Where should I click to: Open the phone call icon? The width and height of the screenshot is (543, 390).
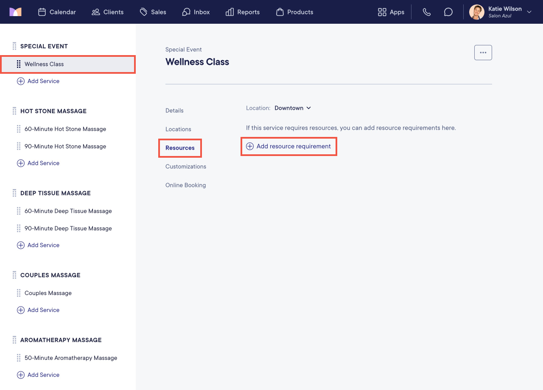[427, 12]
